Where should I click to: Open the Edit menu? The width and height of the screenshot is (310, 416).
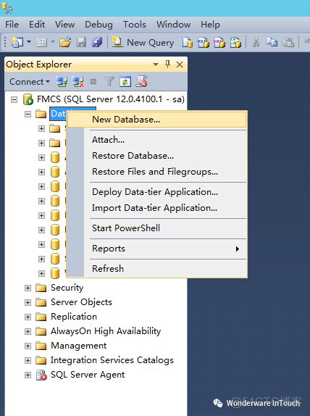(37, 25)
